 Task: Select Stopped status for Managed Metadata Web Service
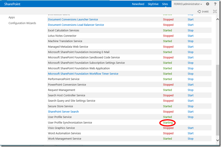click(168, 46)
